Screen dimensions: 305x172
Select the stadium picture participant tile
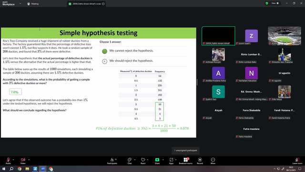[285, 36]
